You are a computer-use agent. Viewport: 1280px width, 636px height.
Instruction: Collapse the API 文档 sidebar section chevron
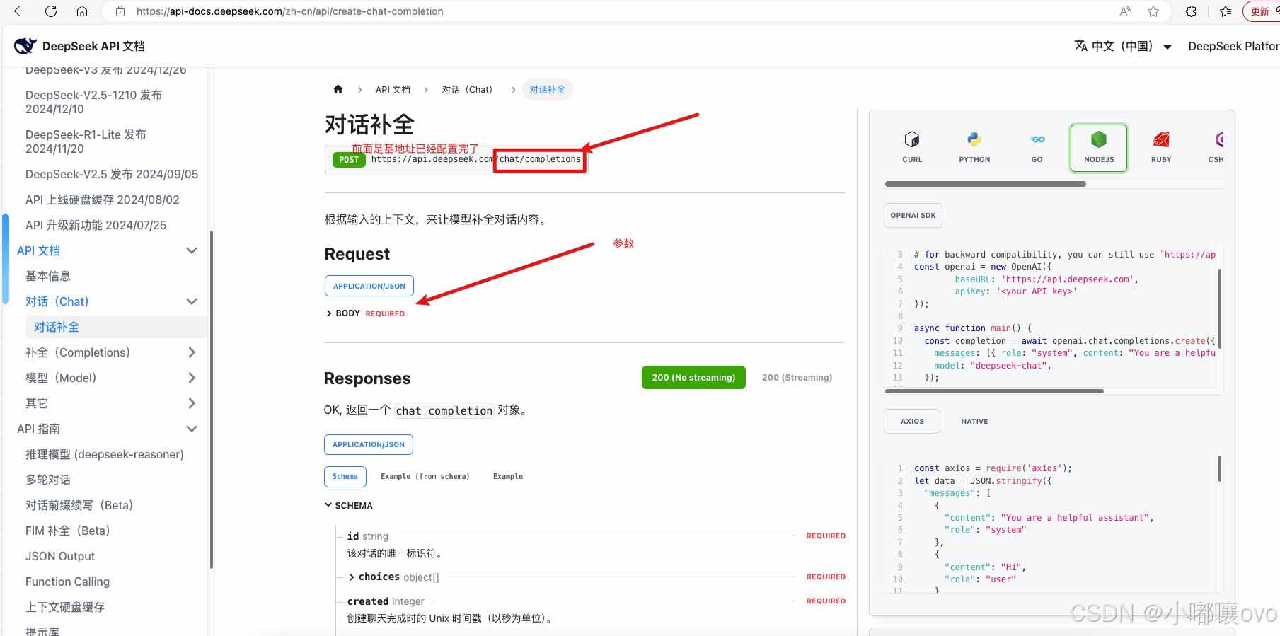coord(192,250)
